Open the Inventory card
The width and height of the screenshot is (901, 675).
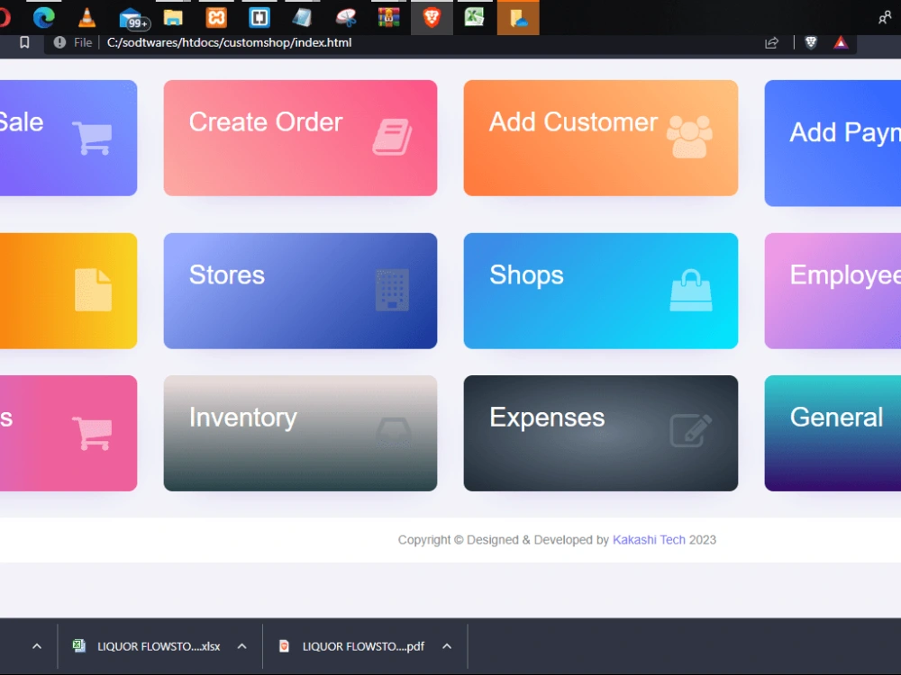click(x=300, y=433)
